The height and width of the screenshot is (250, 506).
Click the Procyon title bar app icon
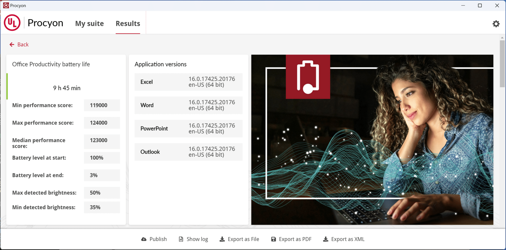[6, 5]
